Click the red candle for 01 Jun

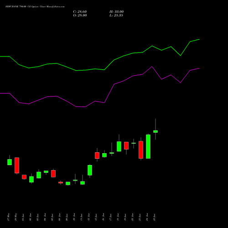(24, 177)
